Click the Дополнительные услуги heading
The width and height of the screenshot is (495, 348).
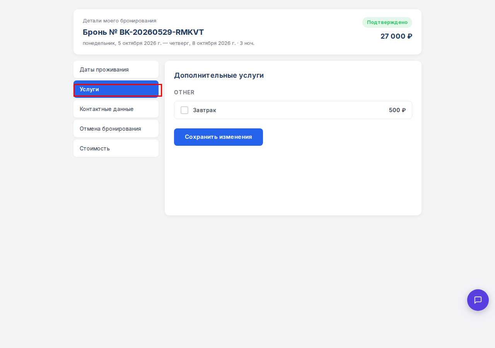219,75
